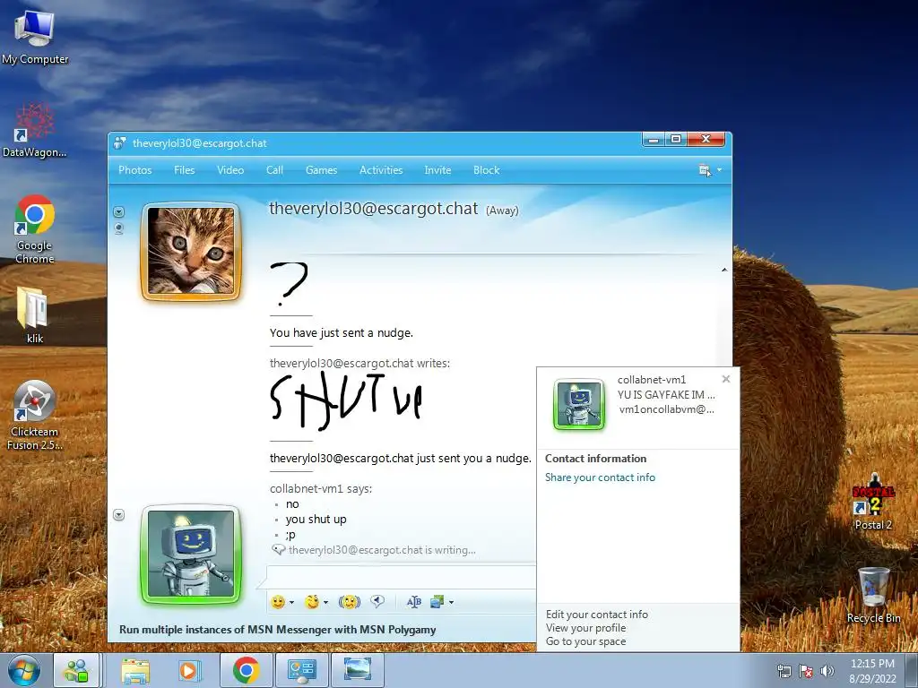Viewport: 918px width, 688px height.
Task: Click the upward arrow of the conversation scrollbar
Action: point(724,270)
